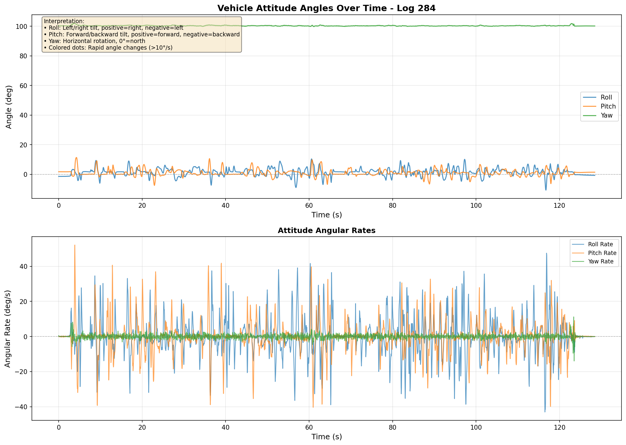Screen dimensions: 626x445
Task: Click the Angle (deg) axis label
Action: (x=9, y=107)
